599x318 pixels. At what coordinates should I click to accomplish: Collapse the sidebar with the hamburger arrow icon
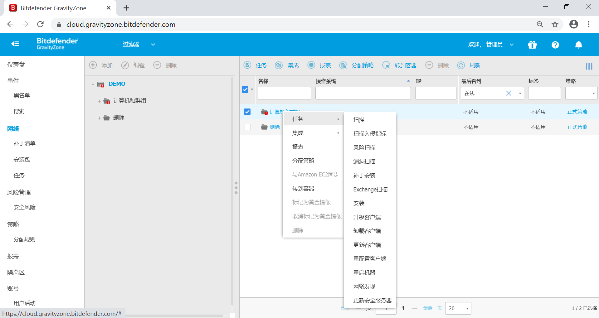coord(15,44)
